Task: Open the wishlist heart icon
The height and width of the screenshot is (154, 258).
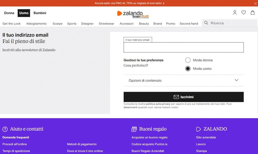Action: point(244,13)
